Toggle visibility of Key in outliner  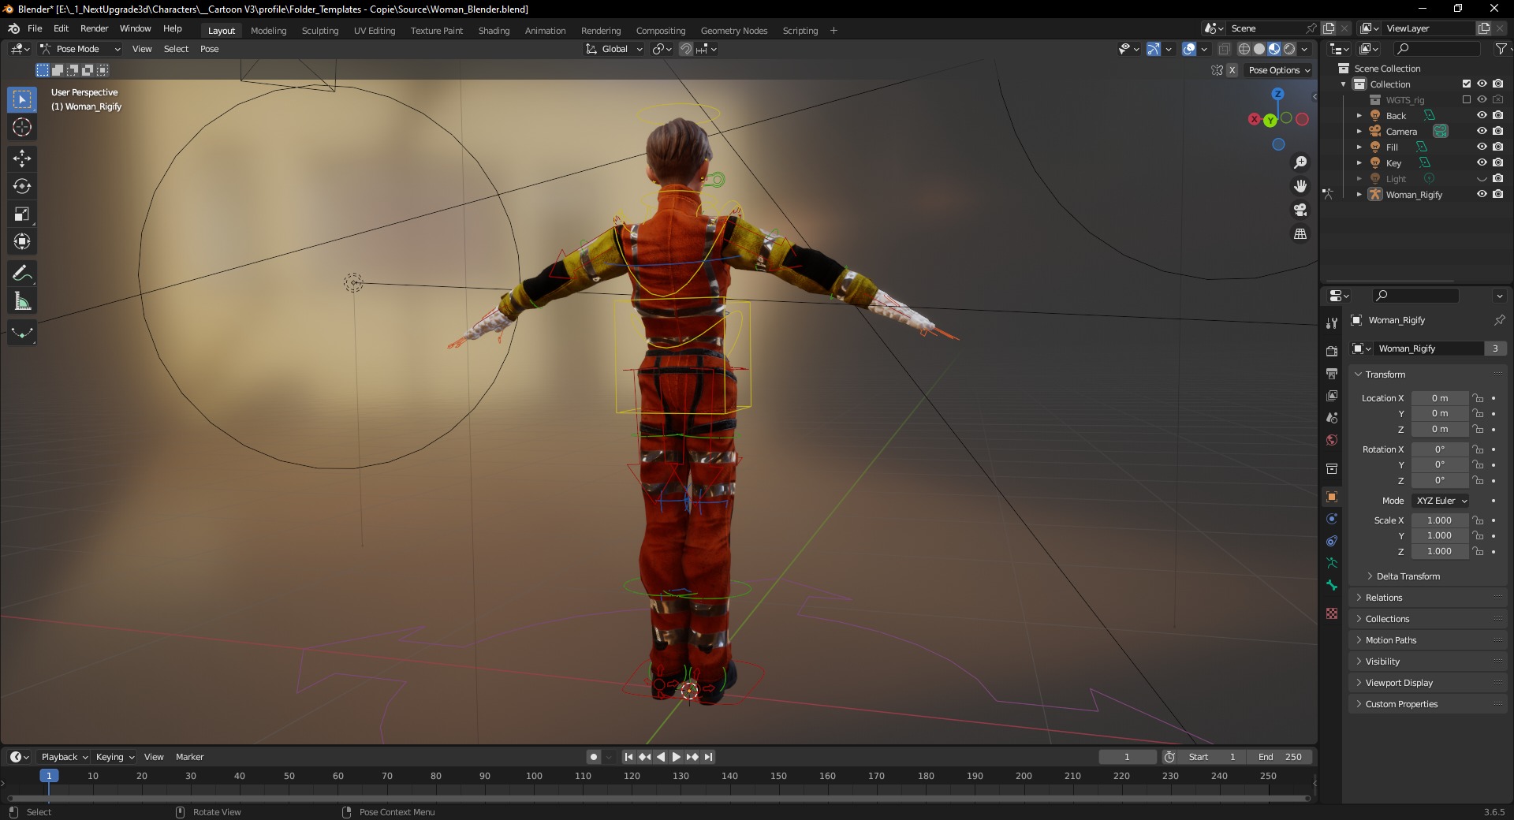[x=1482, y=162]
